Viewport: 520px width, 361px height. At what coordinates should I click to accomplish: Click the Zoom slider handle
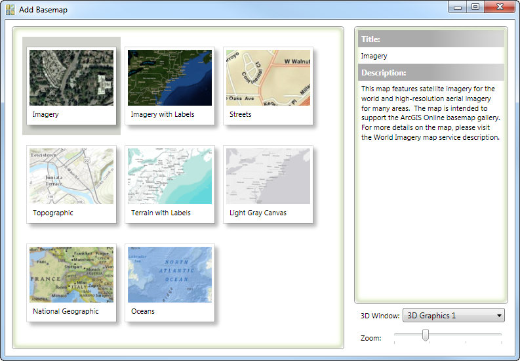(x=426, y=335)
